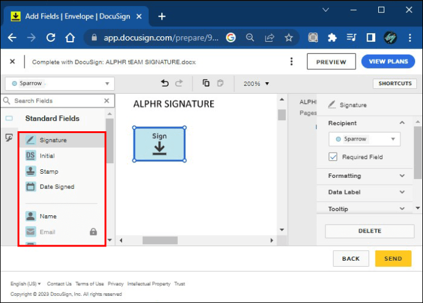Open the tab search chevron
The height and width of the screenshot is (303, 423).
click(326, 10)
